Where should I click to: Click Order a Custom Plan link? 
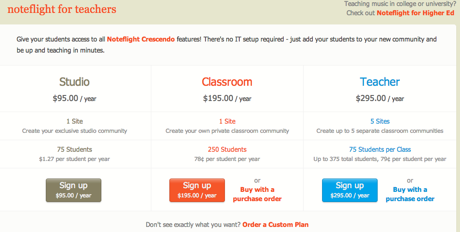(x=275, y=225)
